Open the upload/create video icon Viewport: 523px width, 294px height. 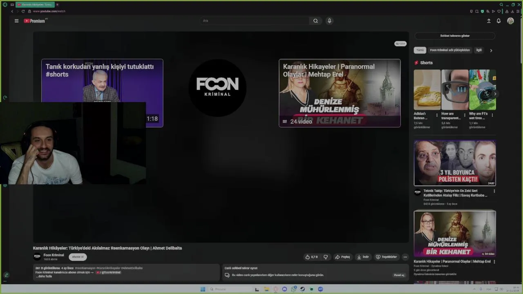(489, 21)
